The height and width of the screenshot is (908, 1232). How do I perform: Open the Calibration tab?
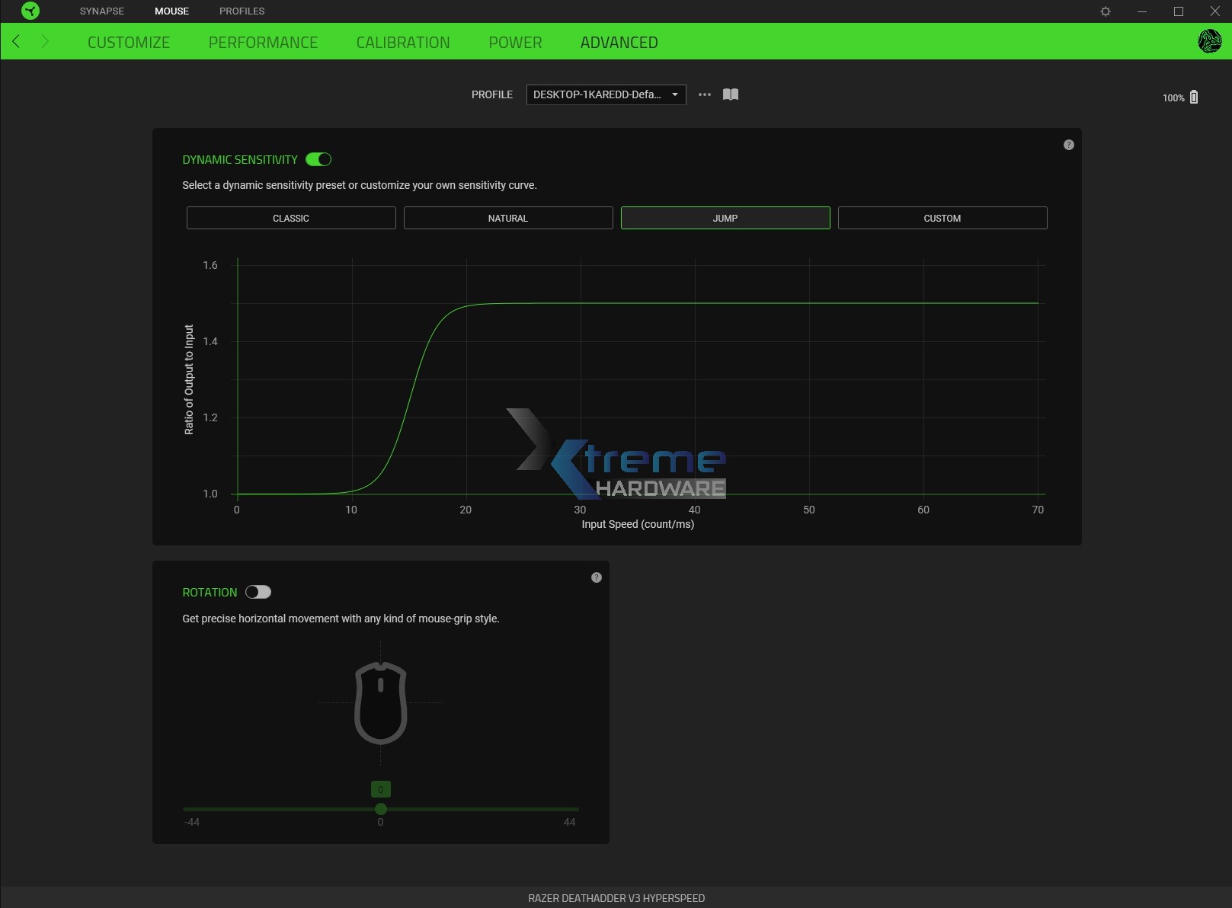pyautogui.click(x=403, y=42)
